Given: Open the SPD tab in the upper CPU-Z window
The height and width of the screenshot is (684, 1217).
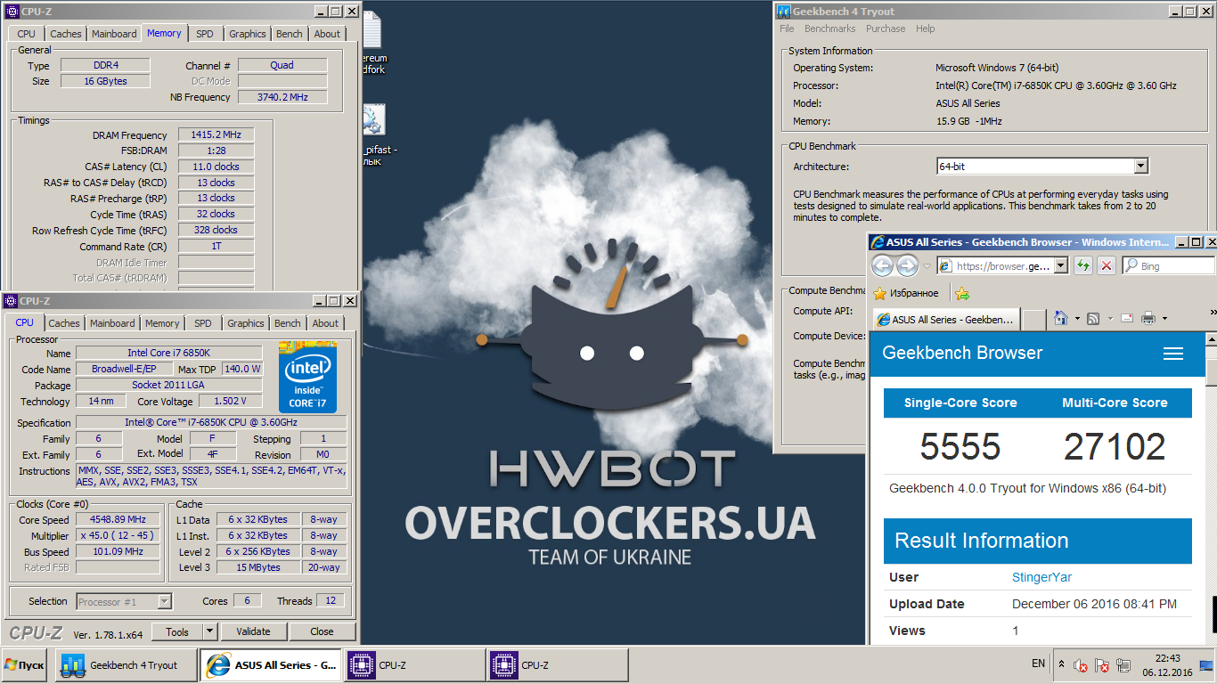Looking at the screenshot, I should pyautogui.click(x=205, y=34).
